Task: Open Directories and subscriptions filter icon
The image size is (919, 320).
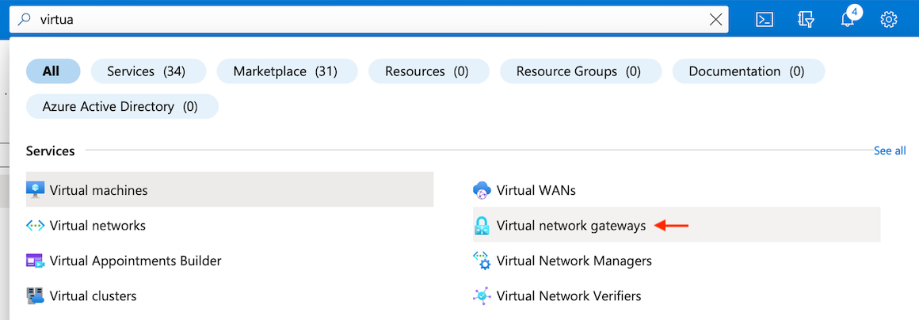Action: point(807,19)
